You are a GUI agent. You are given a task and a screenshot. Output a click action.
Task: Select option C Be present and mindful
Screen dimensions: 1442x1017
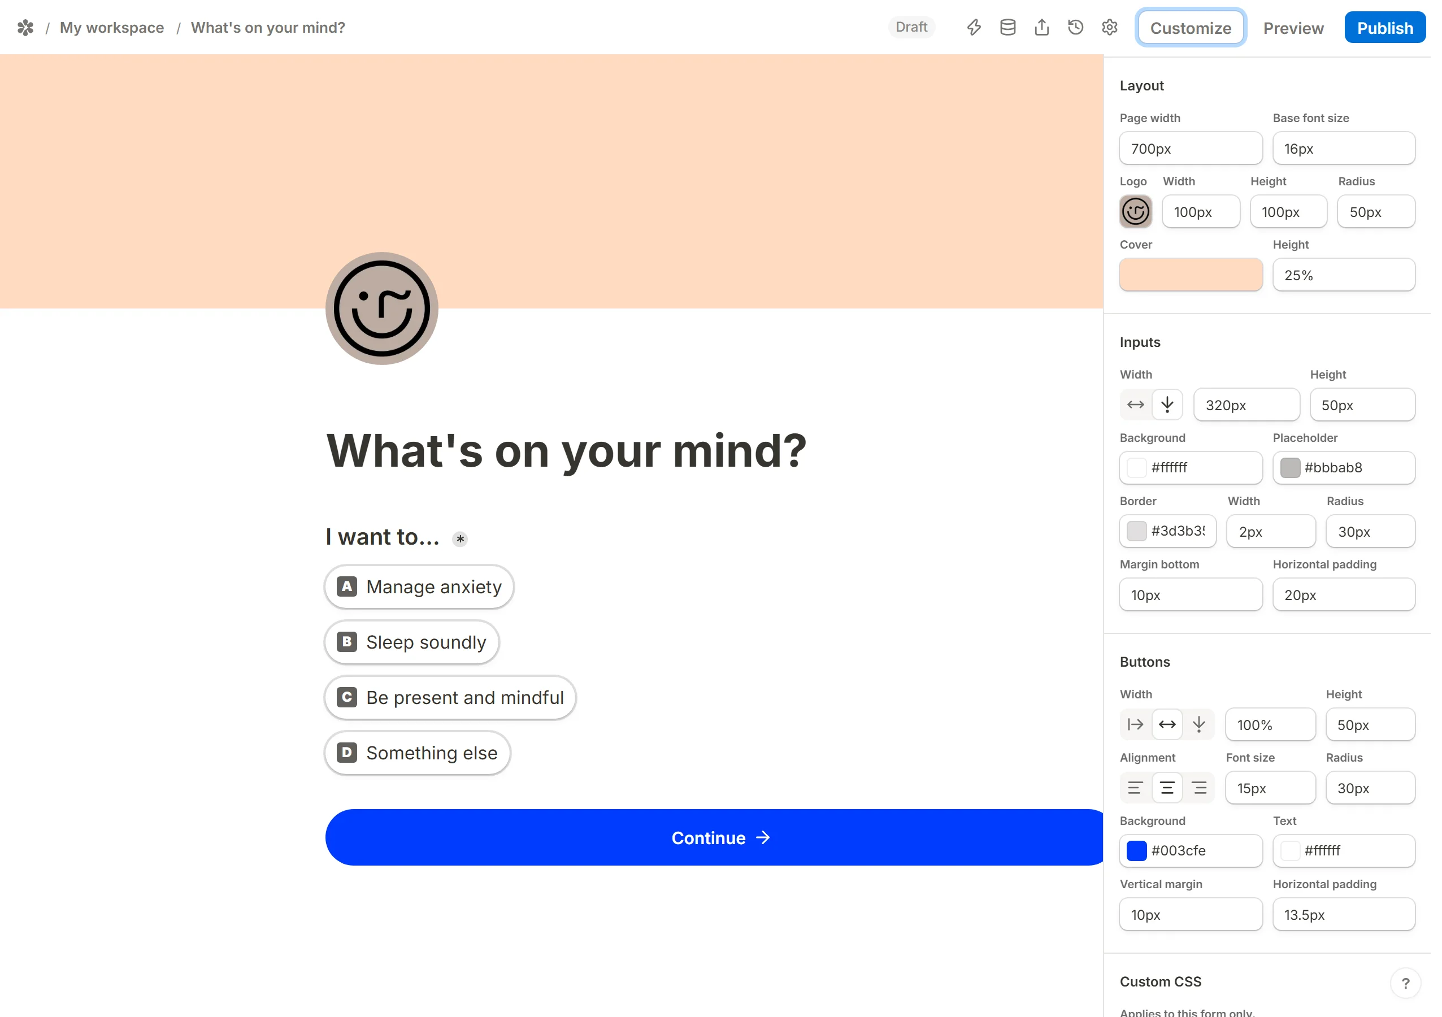450,697
